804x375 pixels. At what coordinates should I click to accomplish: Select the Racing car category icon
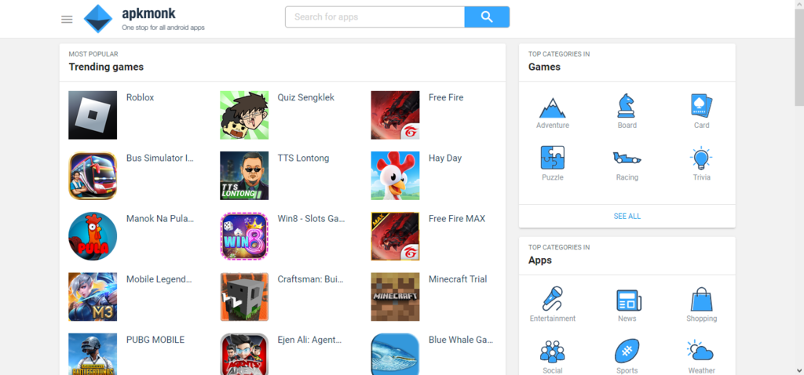click(627, 158)
